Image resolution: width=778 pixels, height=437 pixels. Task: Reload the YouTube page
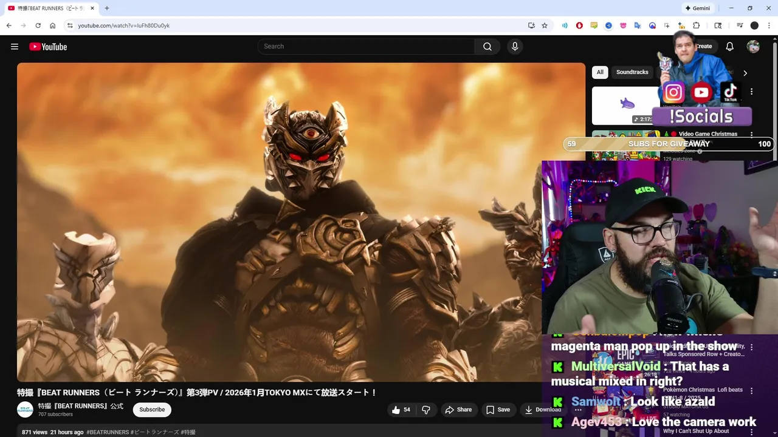(38, 25)
